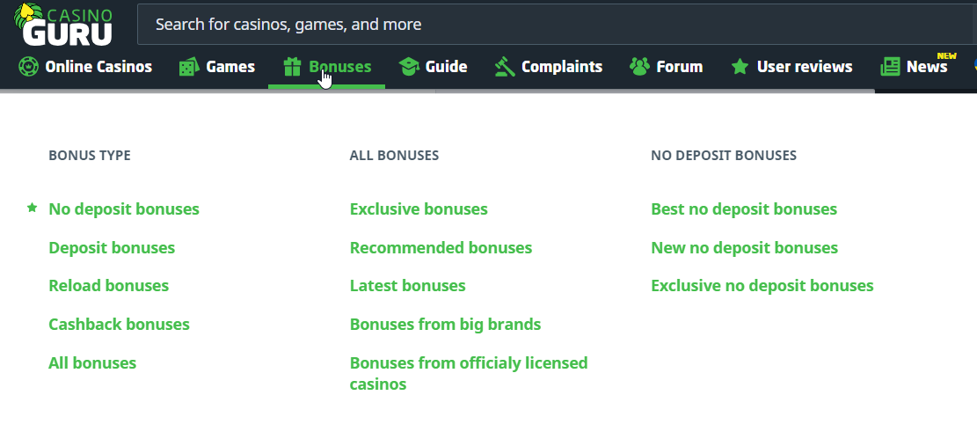Viewport: 977px width, 439px height.
Task: Select Best no deposit bonuses
Action: (x=743, y=209)
